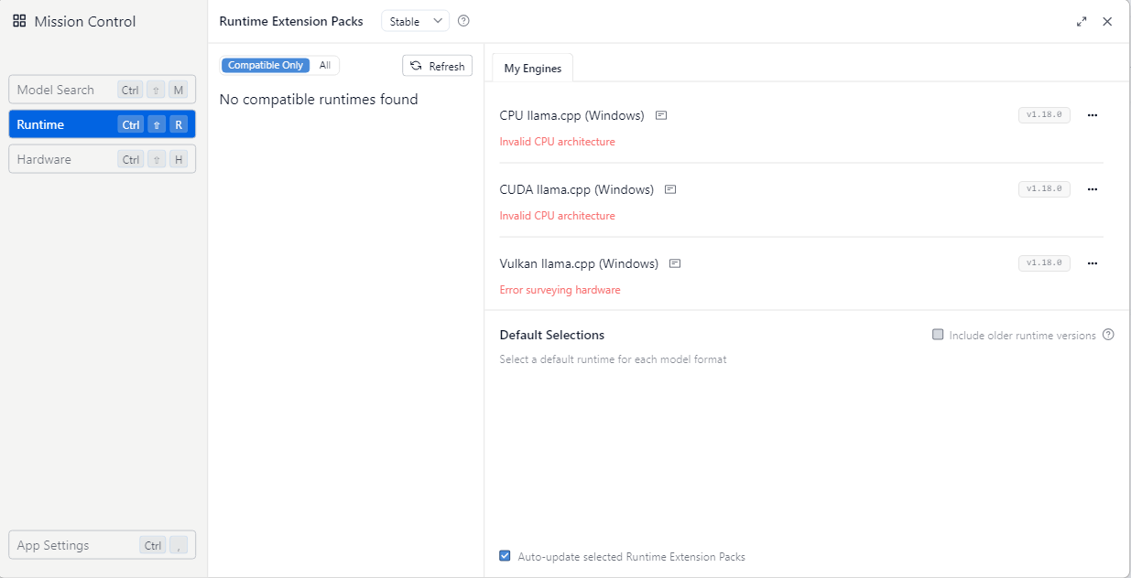Screen dimensions: 1131x578
Task: Open more options for CPU llama.cpp
Action: [1092, 115]
